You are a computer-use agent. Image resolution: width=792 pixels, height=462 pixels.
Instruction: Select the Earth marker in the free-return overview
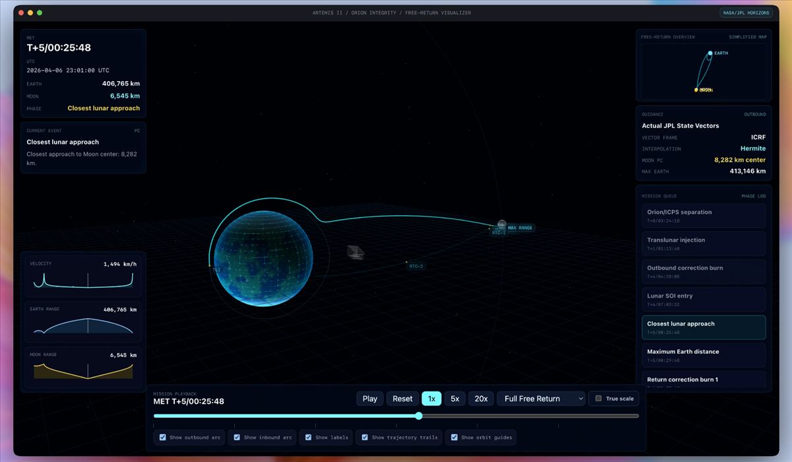click(709, 53)
